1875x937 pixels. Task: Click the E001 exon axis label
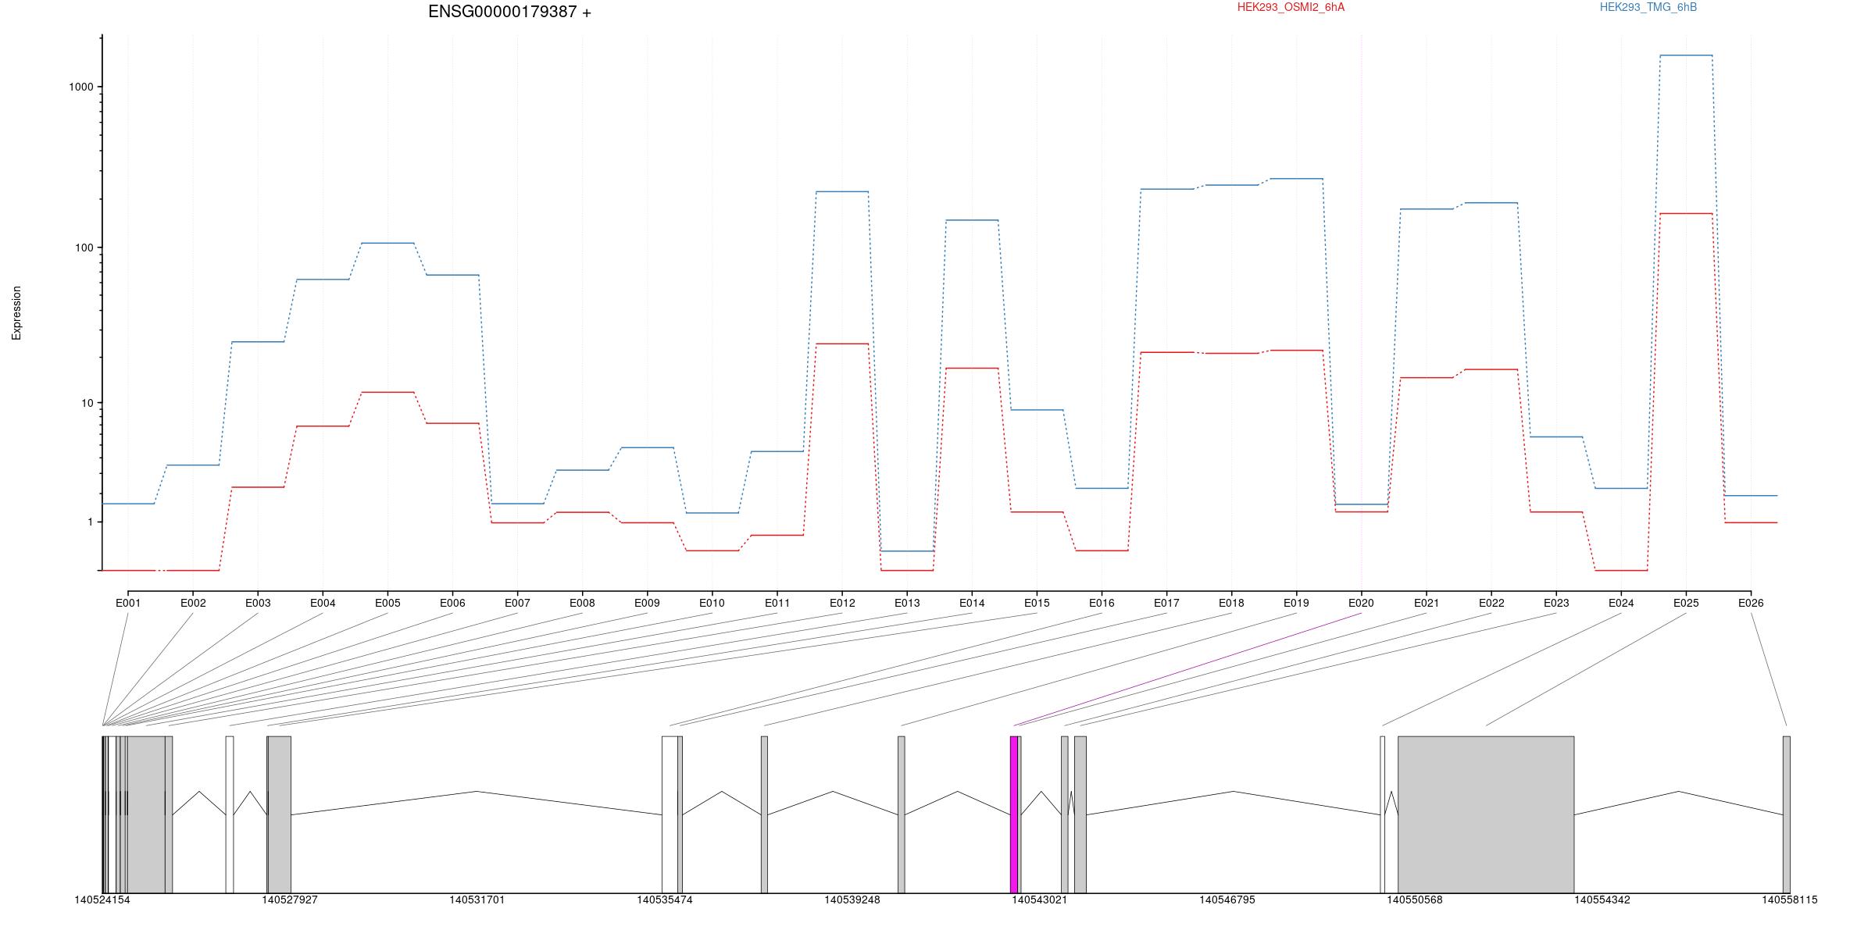[128, 603]
